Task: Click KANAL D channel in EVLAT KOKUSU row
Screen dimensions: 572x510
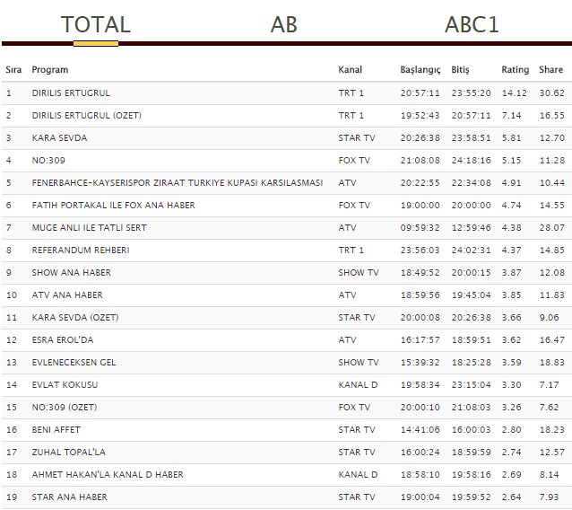Action: (x=358, y=384)
